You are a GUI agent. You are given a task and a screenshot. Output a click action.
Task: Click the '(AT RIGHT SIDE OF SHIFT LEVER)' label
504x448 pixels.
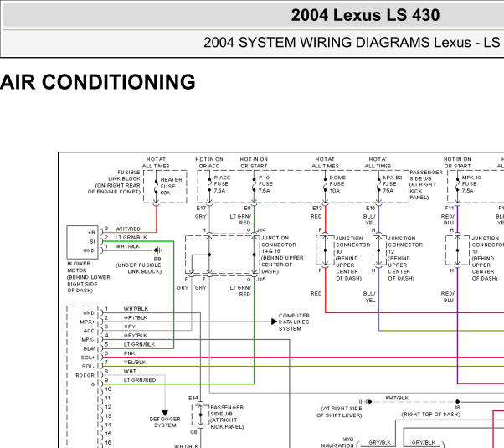341,412
